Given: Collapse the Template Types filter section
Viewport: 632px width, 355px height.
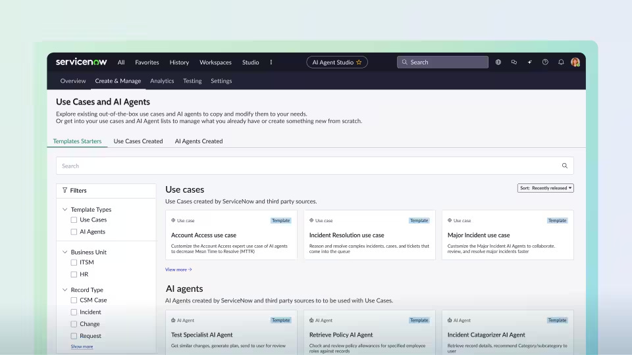Looking at the screenshot, I should click(x=65, y=209).
